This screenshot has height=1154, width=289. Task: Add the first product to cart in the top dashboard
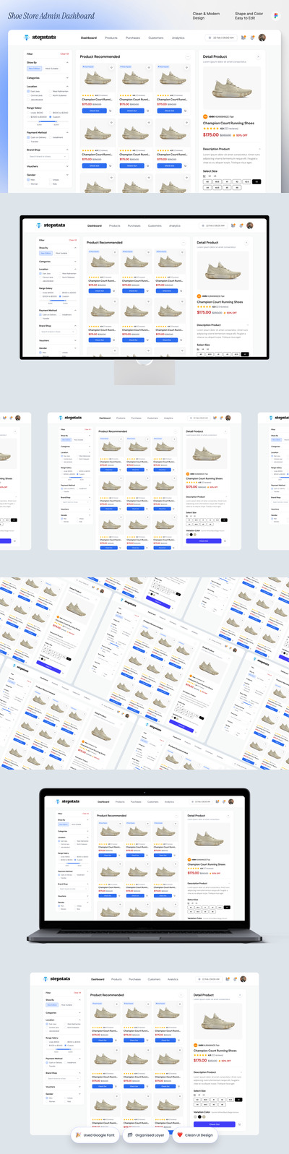(111, 111)
